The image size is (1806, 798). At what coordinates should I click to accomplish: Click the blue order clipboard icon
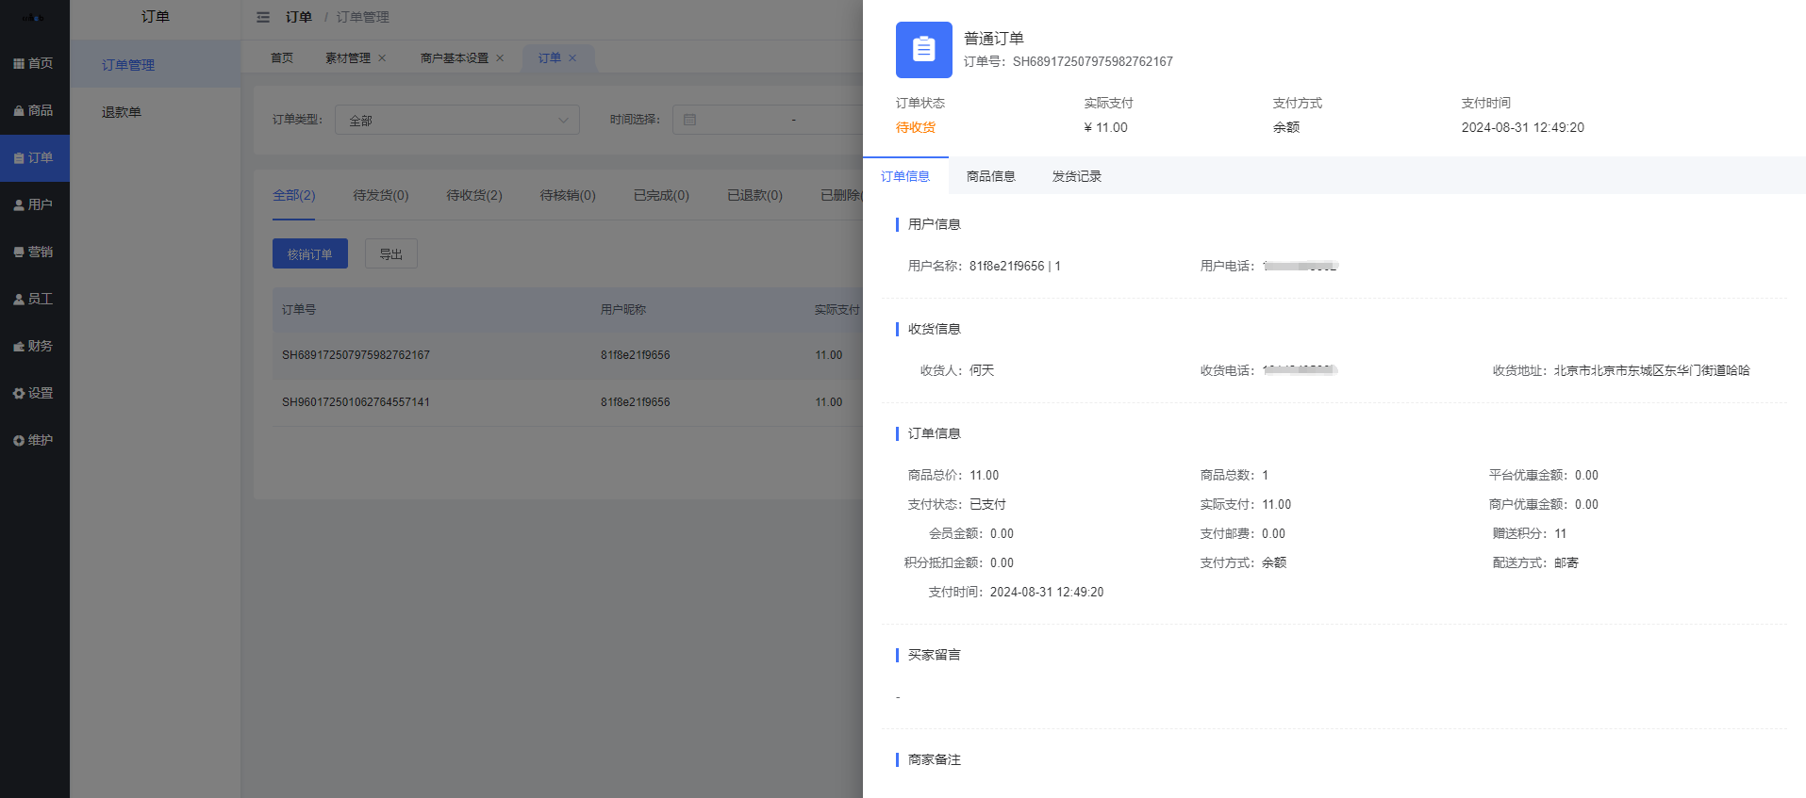pos(923,49)
